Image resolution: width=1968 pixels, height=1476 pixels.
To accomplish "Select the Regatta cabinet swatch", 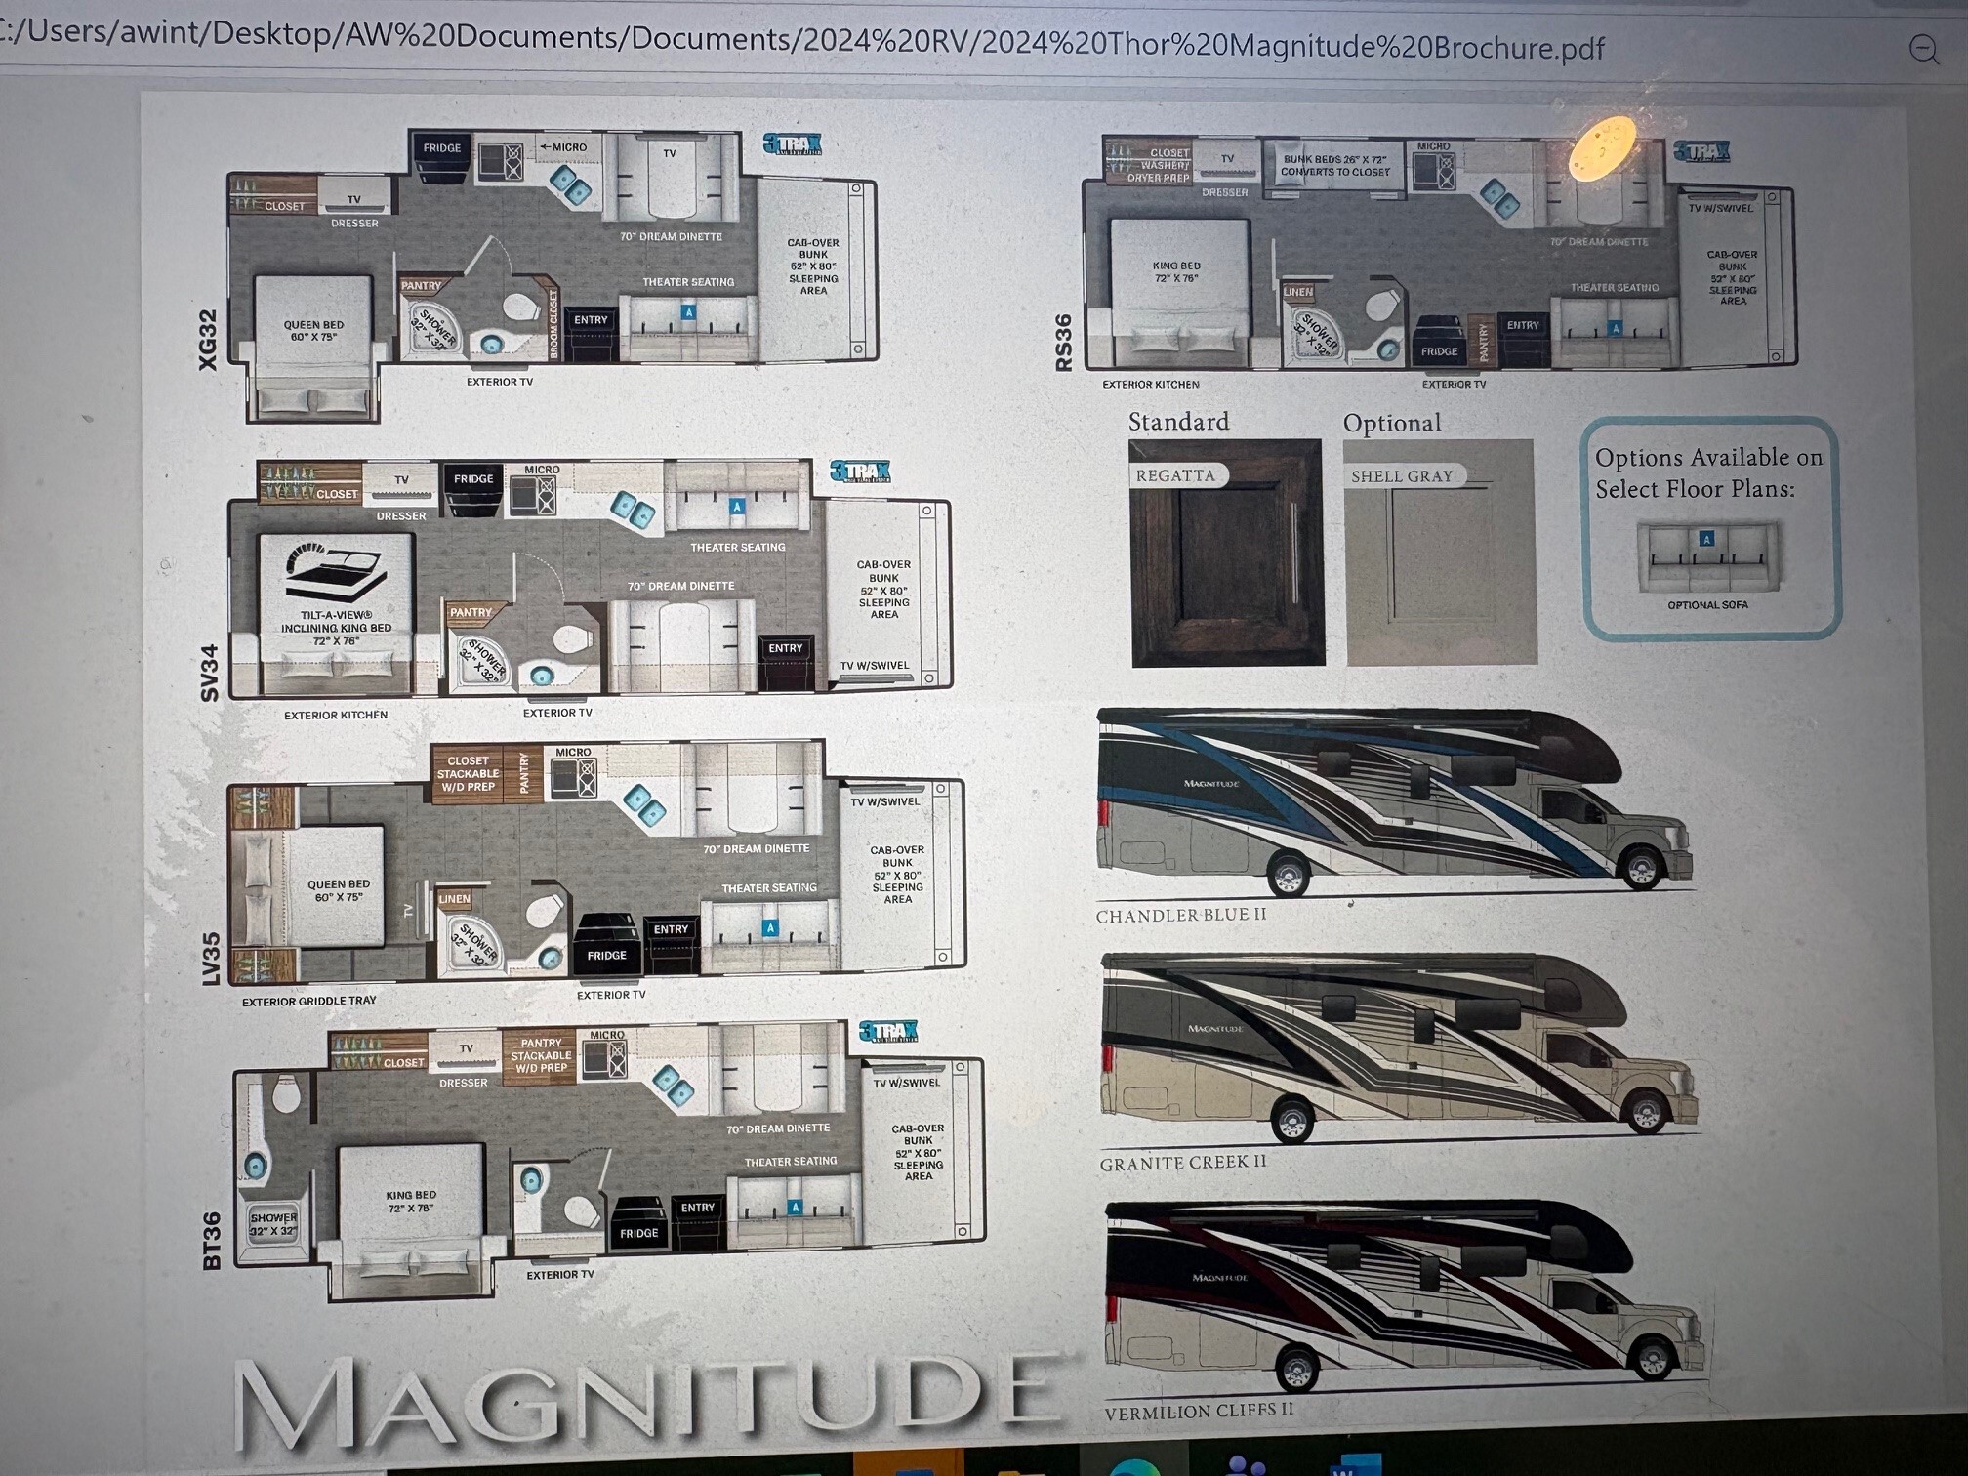I will click(1227, 553).
